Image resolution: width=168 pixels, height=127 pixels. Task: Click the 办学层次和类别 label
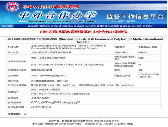17,70
